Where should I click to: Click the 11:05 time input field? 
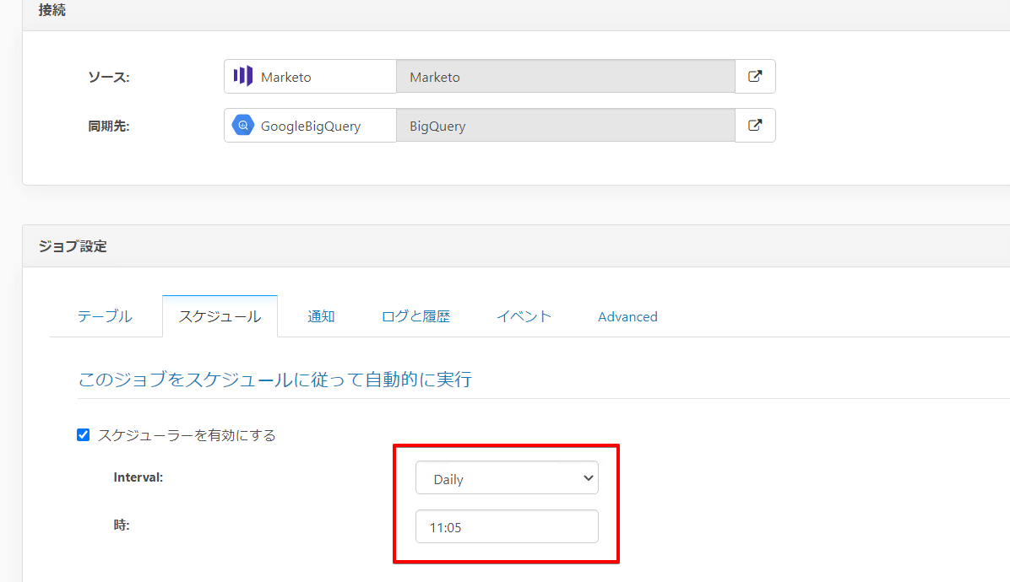tap(507, 525)
